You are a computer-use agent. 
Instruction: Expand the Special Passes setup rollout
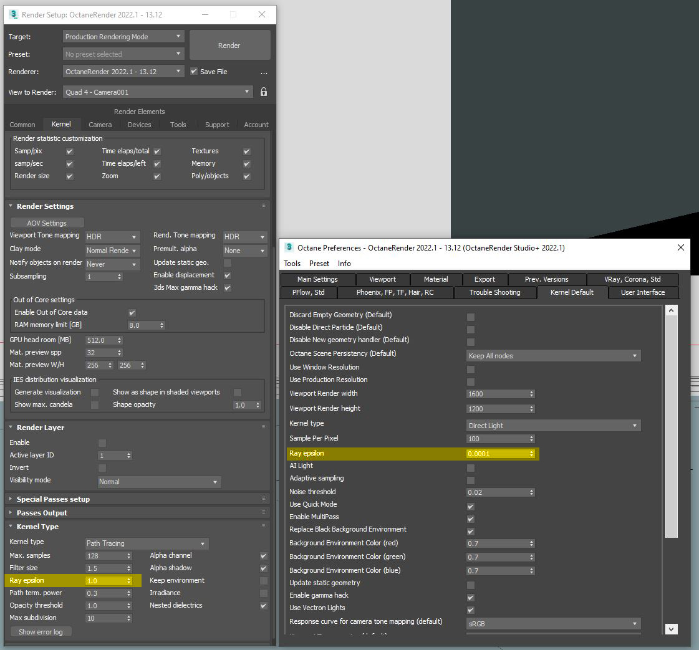53,499
